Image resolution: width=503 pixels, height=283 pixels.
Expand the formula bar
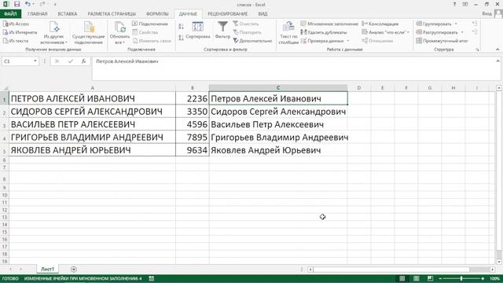coord(497,61)
